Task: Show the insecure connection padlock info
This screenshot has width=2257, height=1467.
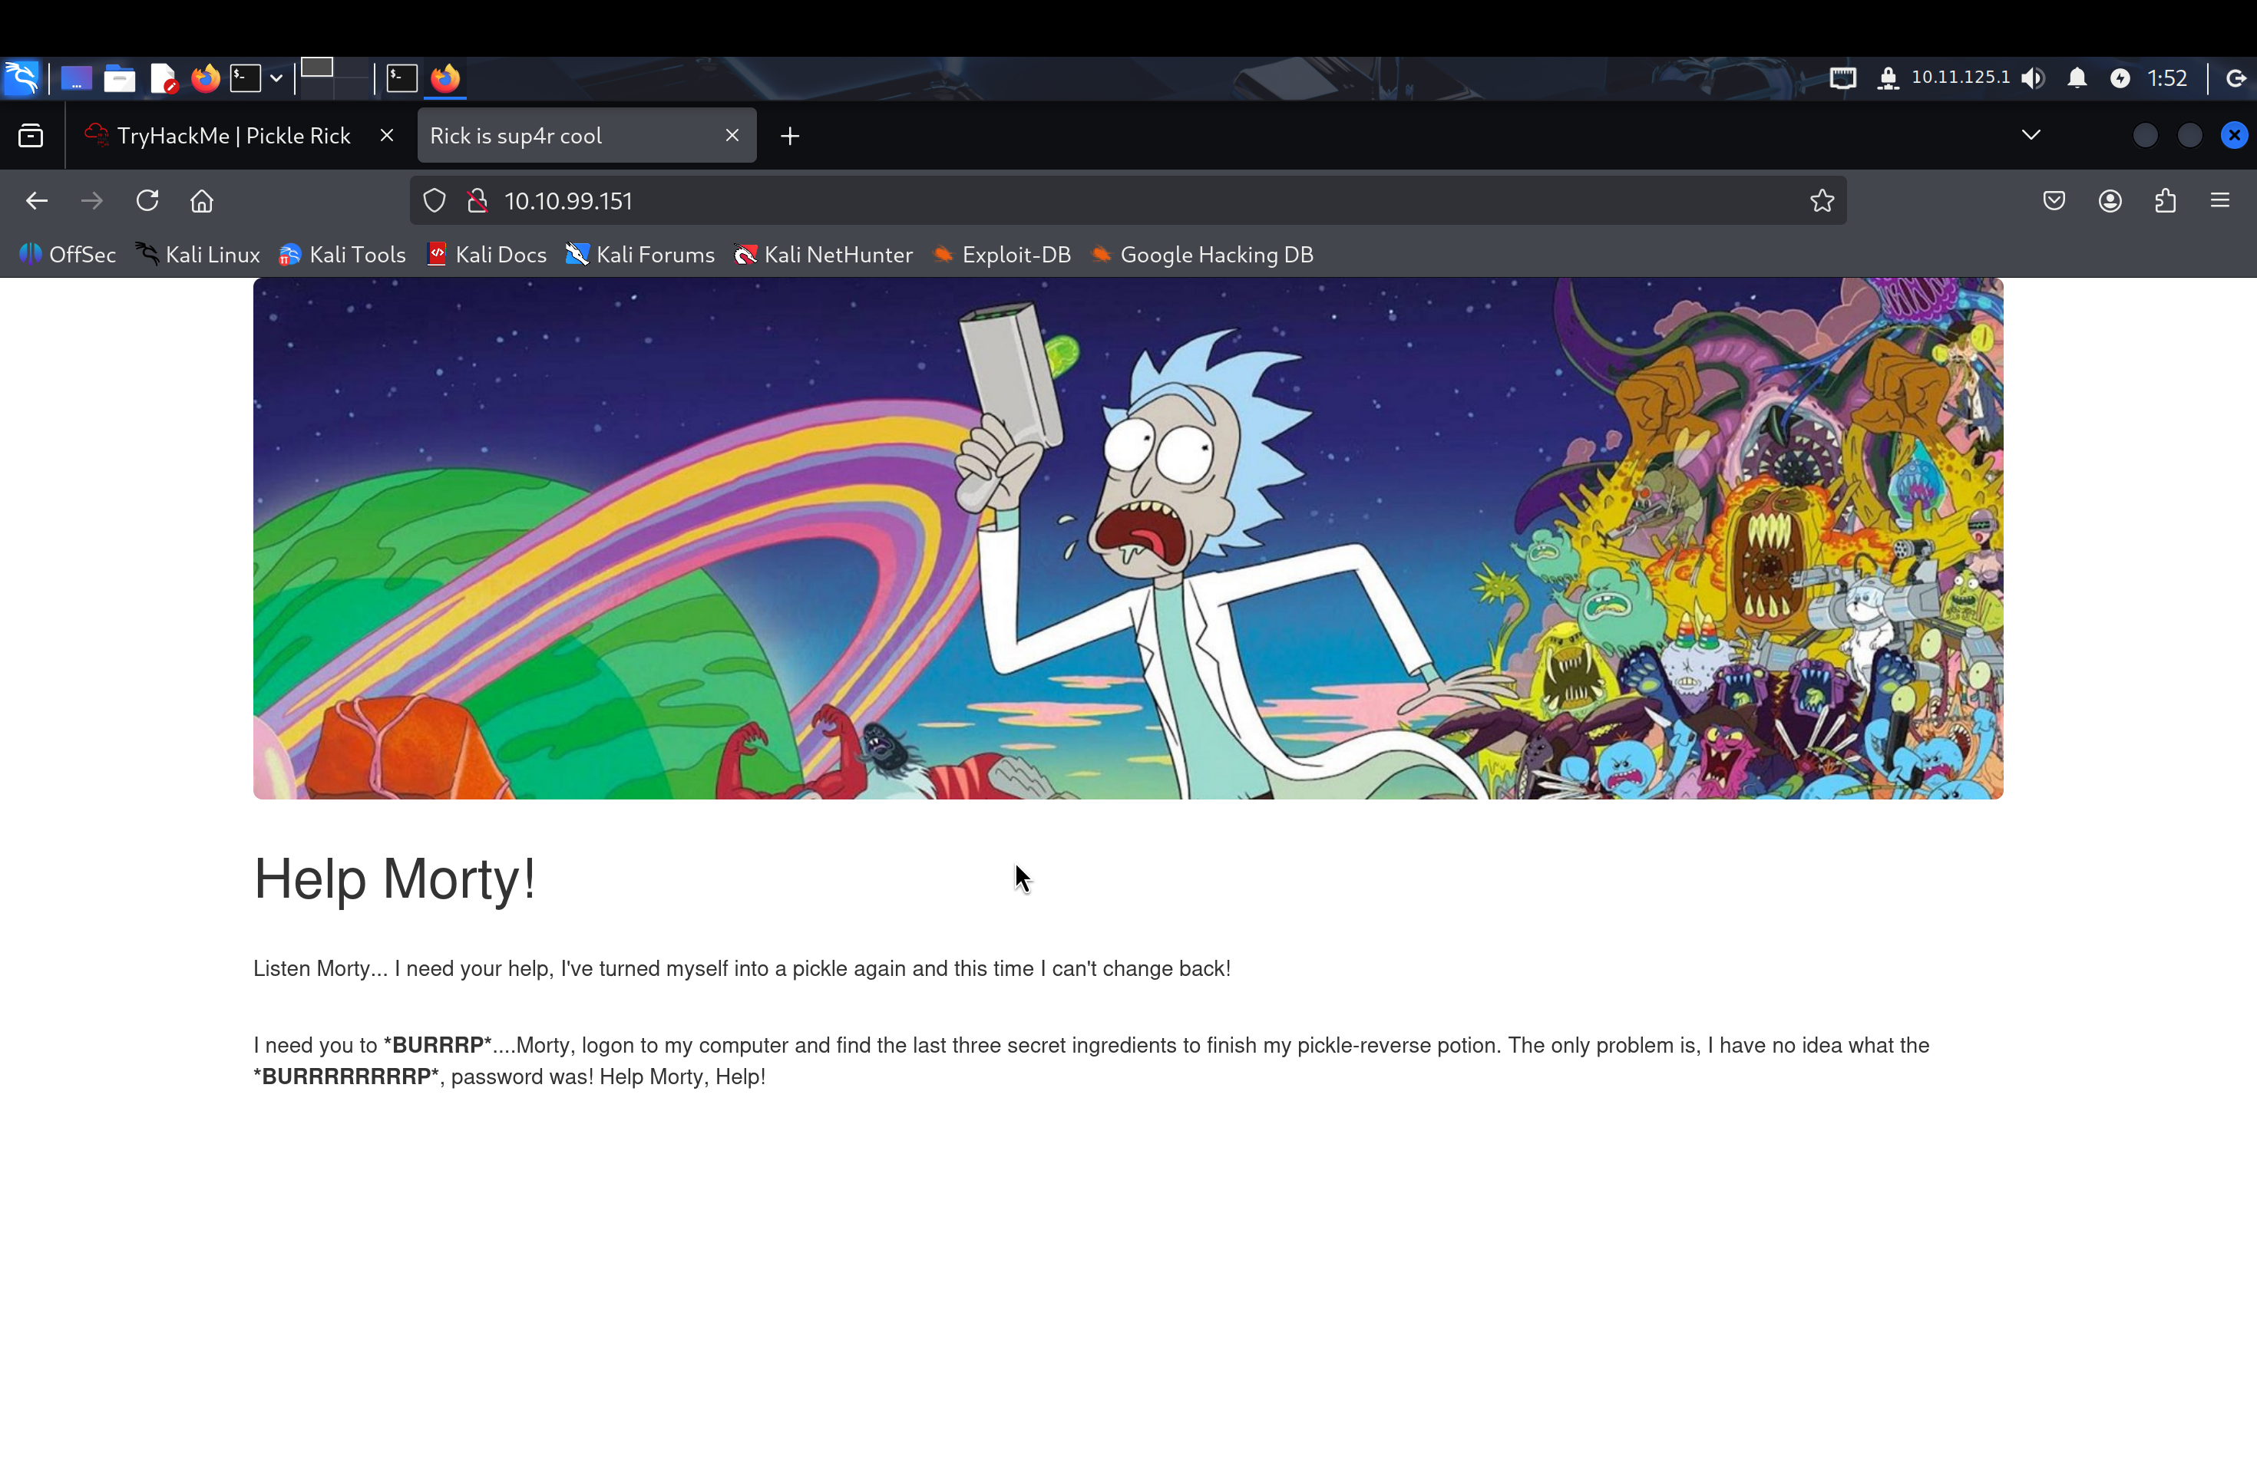Action: pyautogui.click(x=478, y=201)
